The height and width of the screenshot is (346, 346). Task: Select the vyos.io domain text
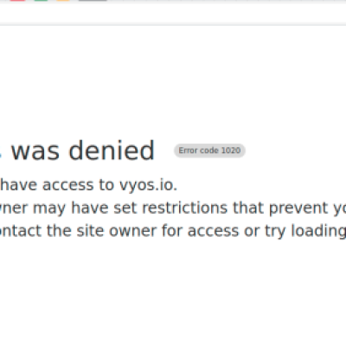[148, 185]
